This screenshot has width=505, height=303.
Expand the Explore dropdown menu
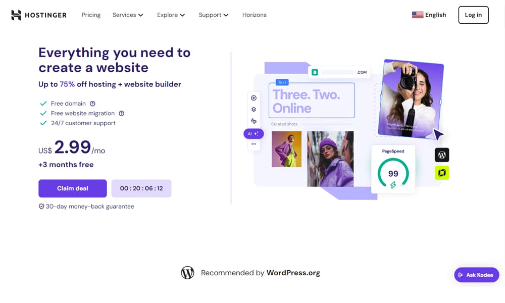coord(171,15)
